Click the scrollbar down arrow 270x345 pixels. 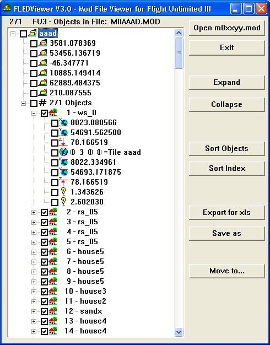click(179, 332)
